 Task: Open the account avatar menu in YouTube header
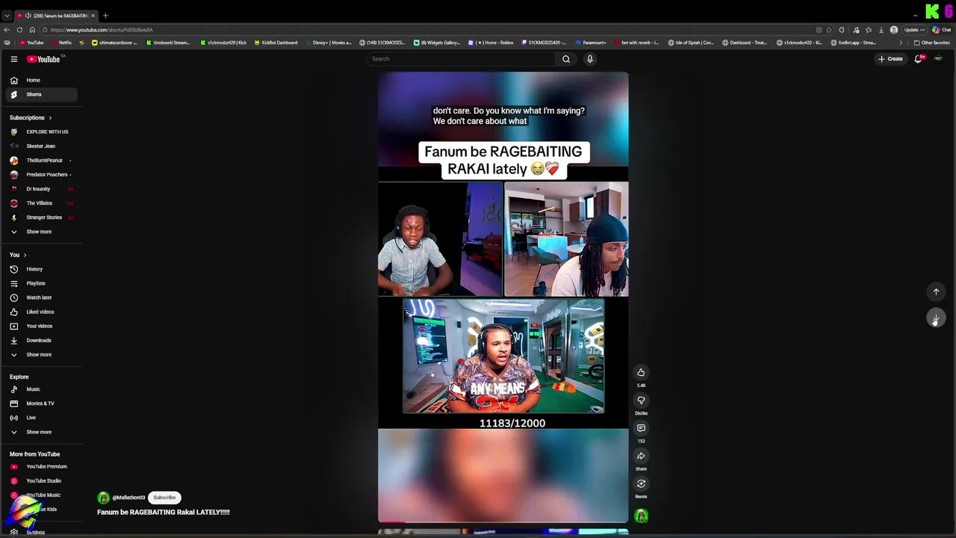(938, 59)
